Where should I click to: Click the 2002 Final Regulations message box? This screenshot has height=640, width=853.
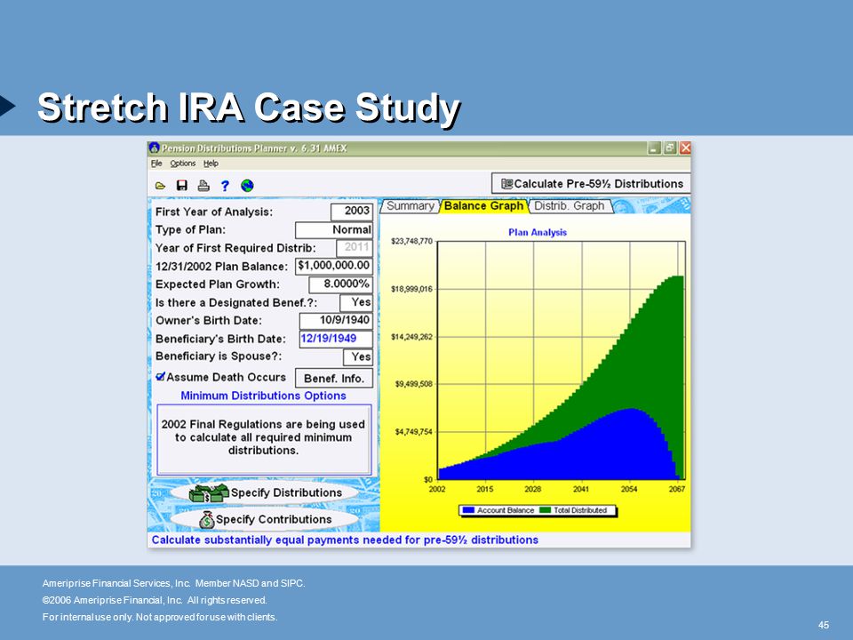point(264,439)
